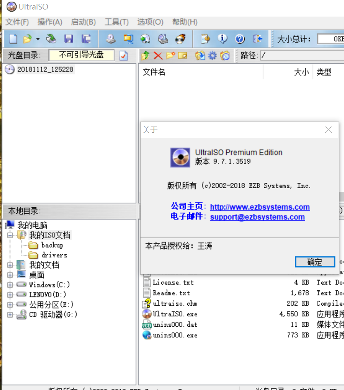Image resolution: width=344 pixels, height=390 pixels.
Task: Open the 文件(F) menu
Action: click(17, 22)
